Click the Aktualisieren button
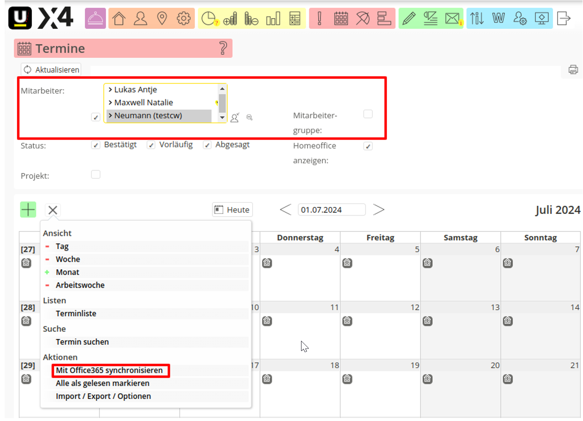Viewport: 583px width, 421px height. (x=51, y=70)
